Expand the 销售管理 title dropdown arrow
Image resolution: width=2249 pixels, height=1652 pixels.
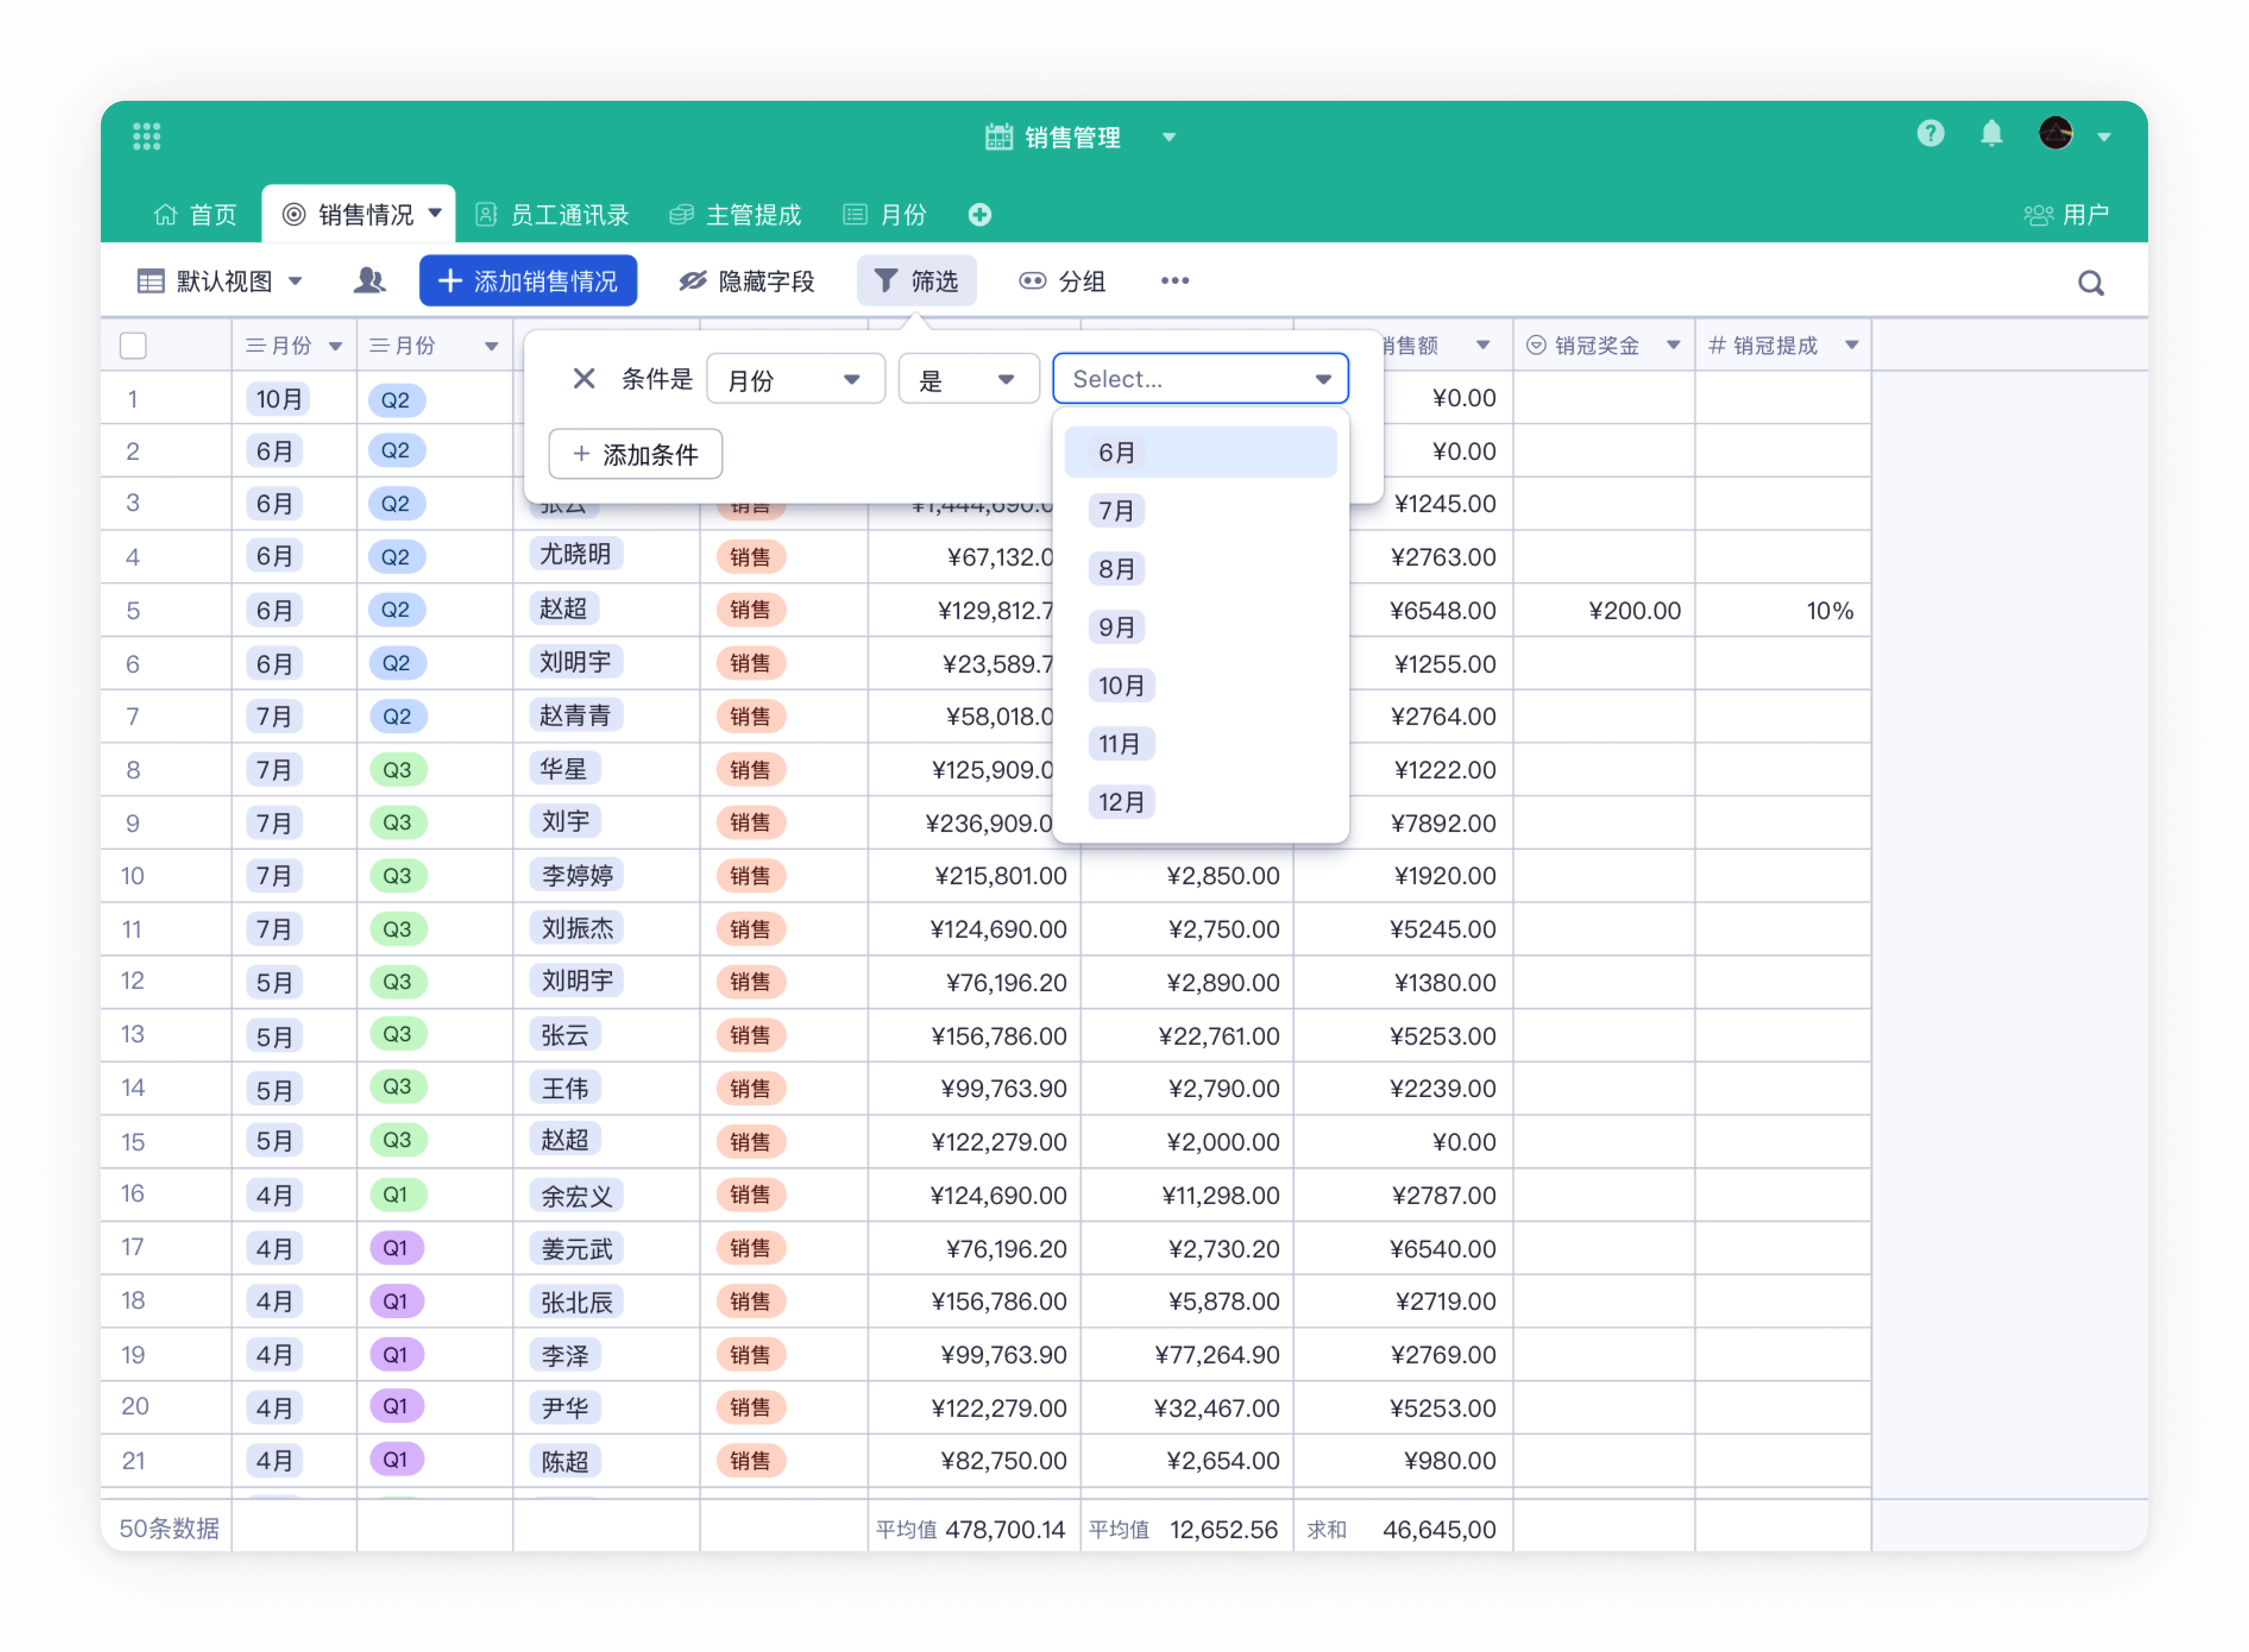[x=1169, y=137]
